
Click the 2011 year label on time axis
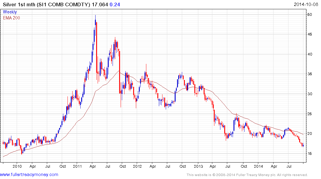(x=77, y=166)
